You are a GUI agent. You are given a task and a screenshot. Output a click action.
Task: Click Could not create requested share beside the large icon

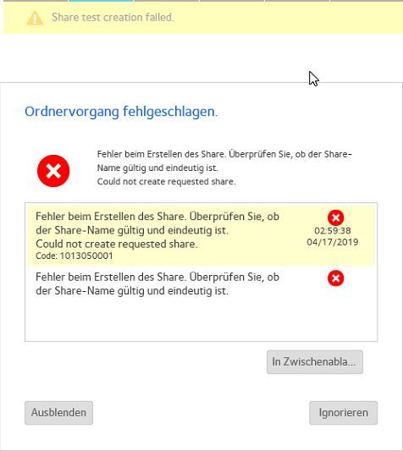167,182
